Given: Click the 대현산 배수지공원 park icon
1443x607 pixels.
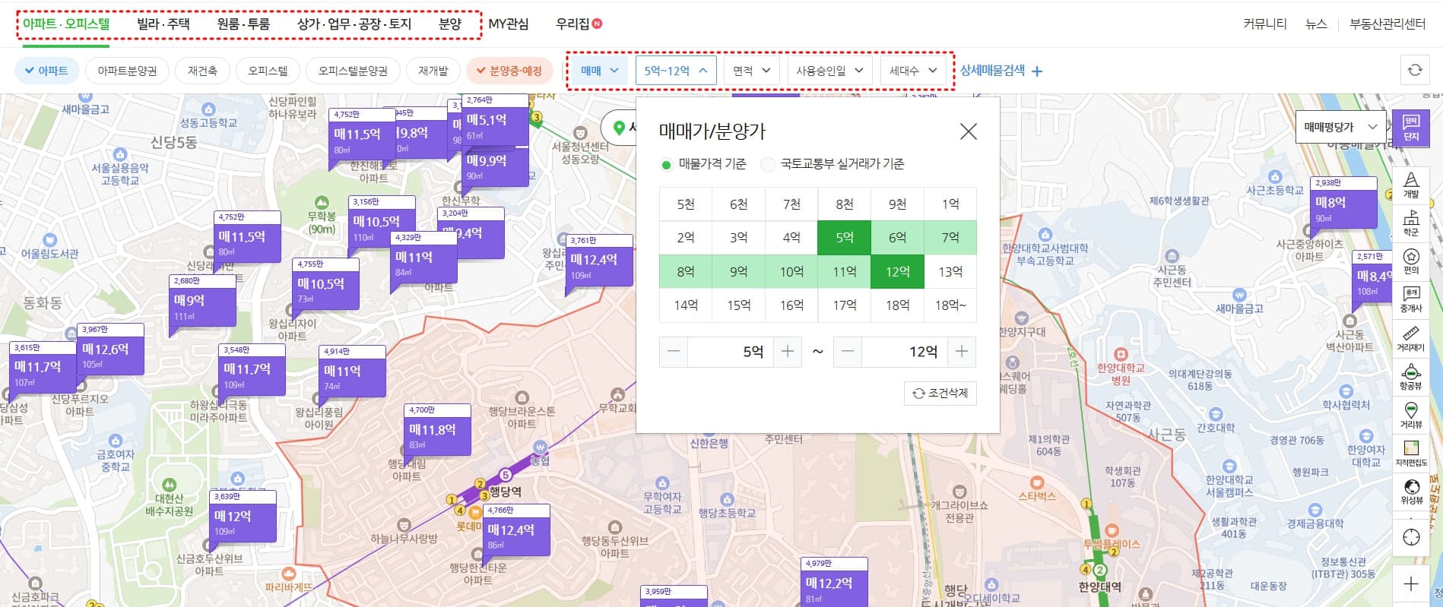Looking at the screenshot, I should [169, 485].
